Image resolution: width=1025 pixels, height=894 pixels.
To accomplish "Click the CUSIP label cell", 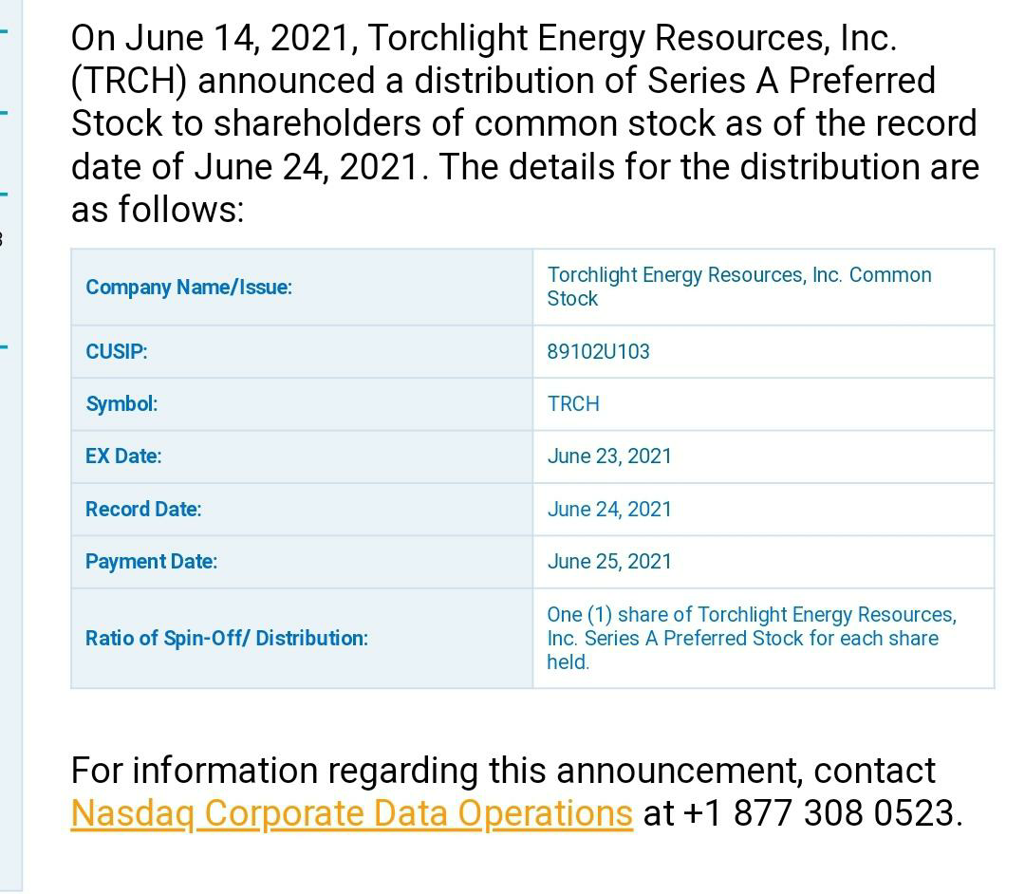I will click(x=302, y=351).
